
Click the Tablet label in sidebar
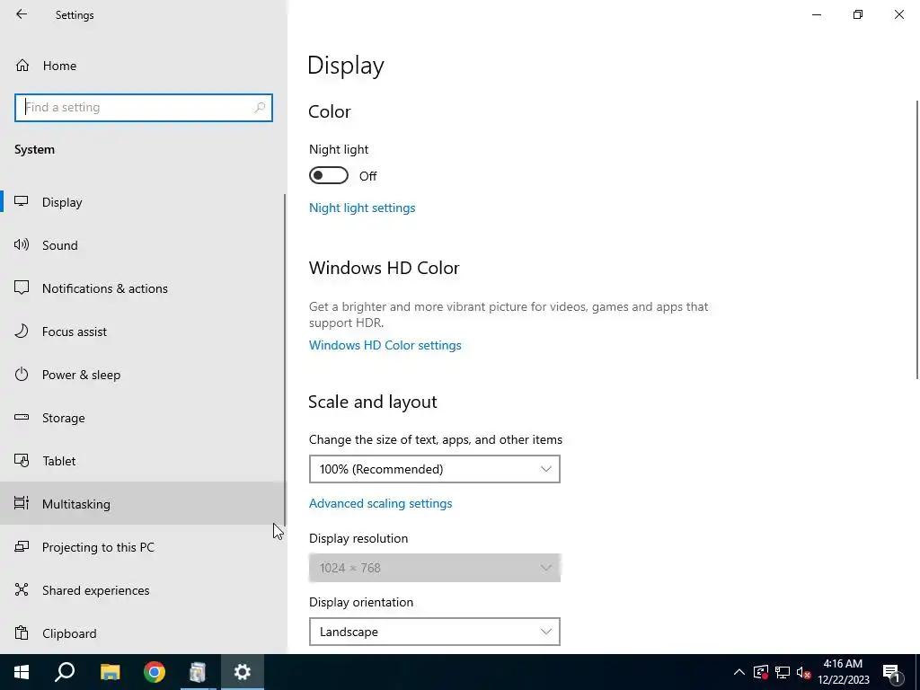click(58, 461)
